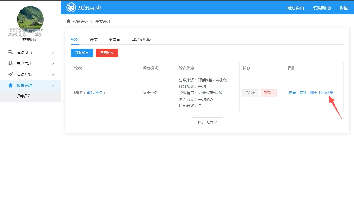Switch to the 参赛者 tab
The image size is (354, 221).
pos(114,39)
